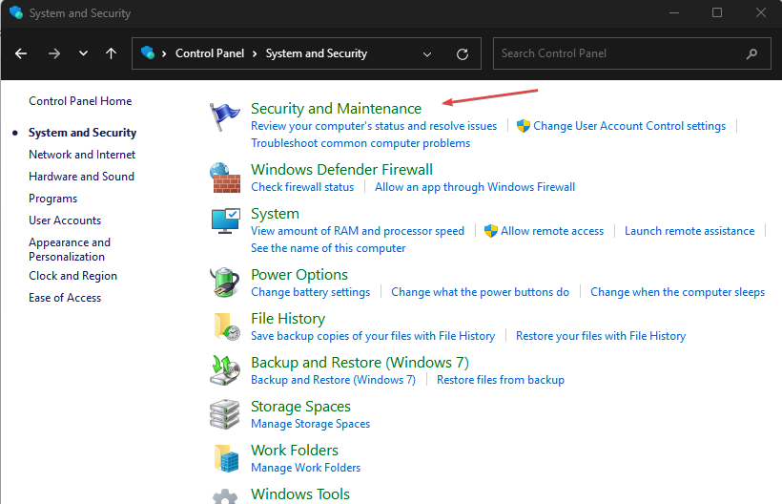782x504 pixels.
Task: Click the search magnifier icon
Action: [751, 53]
